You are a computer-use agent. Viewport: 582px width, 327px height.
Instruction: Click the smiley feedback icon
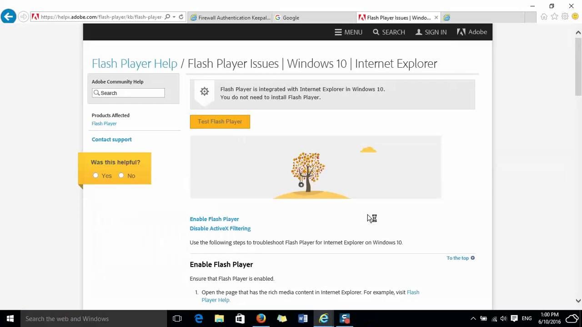(x=575, y=17)
